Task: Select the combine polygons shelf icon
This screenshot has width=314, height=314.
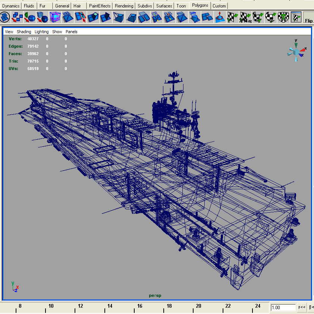Action: click(207, 17)
